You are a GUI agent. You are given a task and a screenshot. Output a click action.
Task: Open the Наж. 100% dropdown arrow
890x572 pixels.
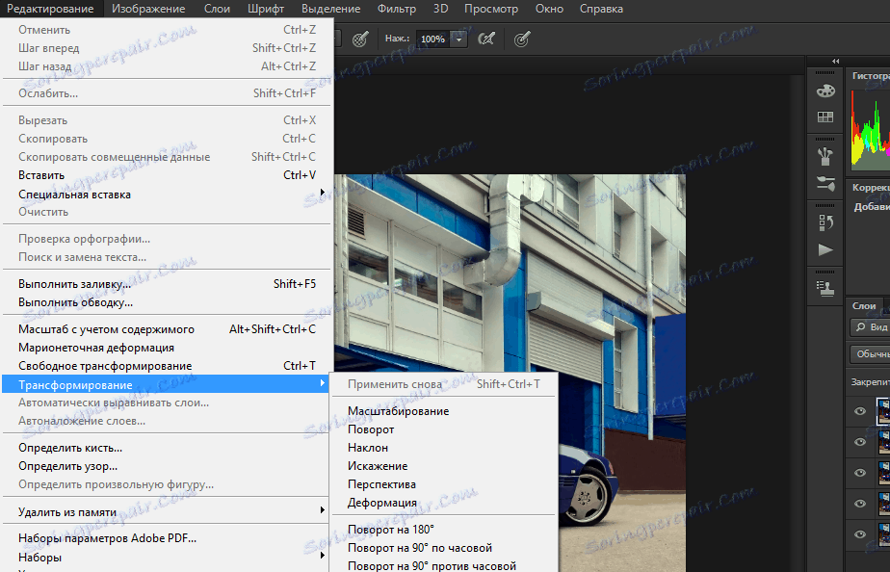(458, 39)
